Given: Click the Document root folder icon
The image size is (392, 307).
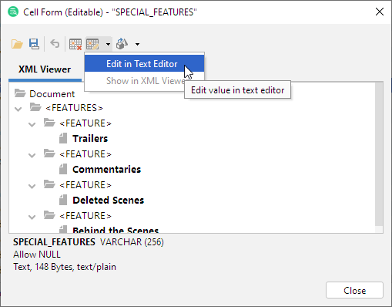Looking at the screenshot, I should (20, 93).
